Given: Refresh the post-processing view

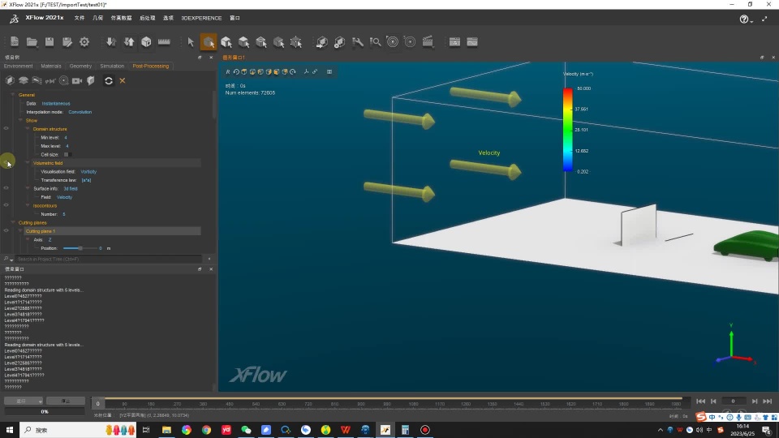Looking at the screenshot, I should click(x=108, y=80).
